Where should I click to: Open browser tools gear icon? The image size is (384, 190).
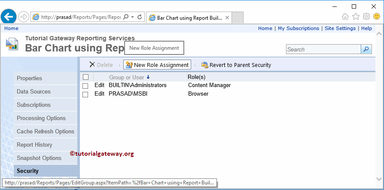click(x=366, y=16)
